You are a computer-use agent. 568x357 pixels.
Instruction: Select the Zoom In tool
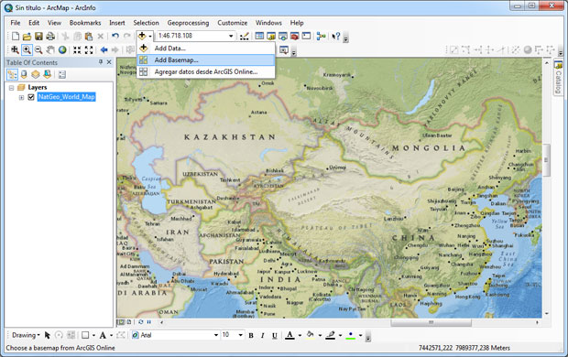coord(27,49)
